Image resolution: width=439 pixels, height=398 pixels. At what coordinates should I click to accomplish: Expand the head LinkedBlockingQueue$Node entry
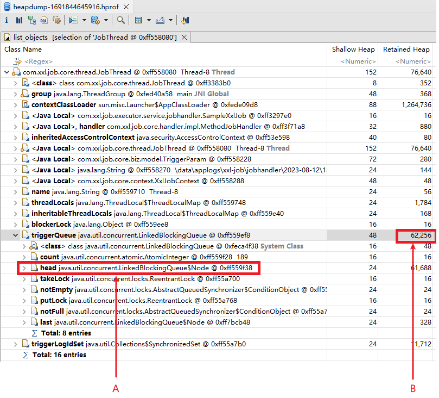[x=23, y=268]
